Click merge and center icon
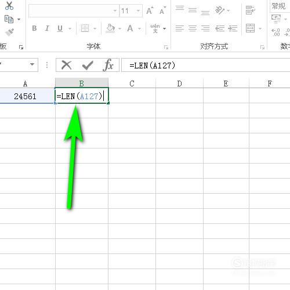The image size is (290, 290). [250, 28]
